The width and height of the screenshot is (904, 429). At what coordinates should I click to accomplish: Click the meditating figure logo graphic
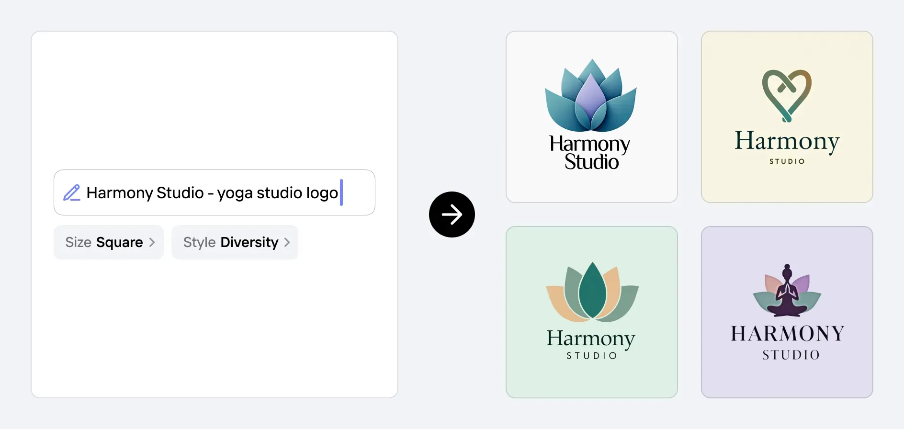point(787,290)
